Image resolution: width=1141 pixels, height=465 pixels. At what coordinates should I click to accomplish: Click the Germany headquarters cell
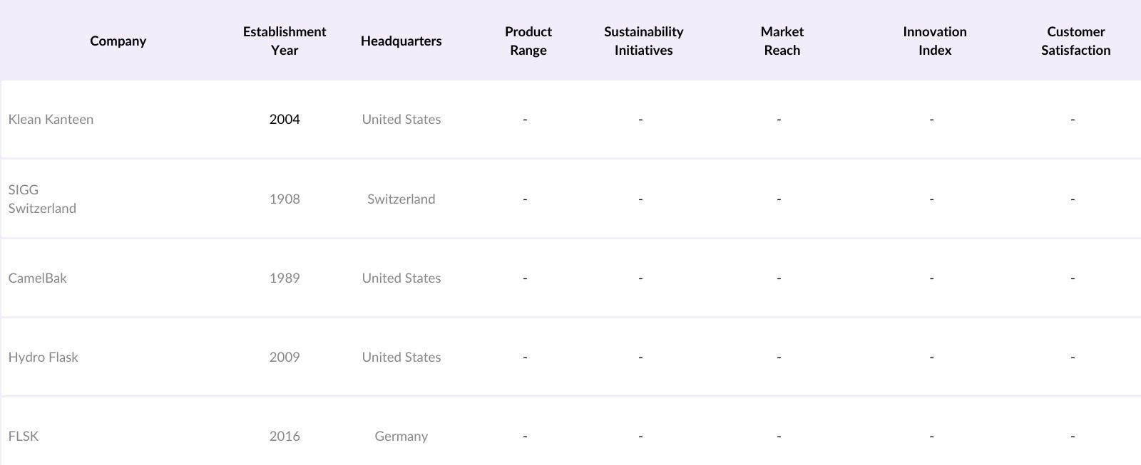click(401, 436)
